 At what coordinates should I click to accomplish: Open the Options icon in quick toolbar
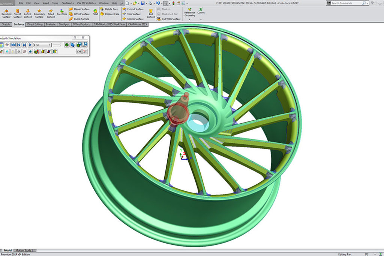(183, 3)
